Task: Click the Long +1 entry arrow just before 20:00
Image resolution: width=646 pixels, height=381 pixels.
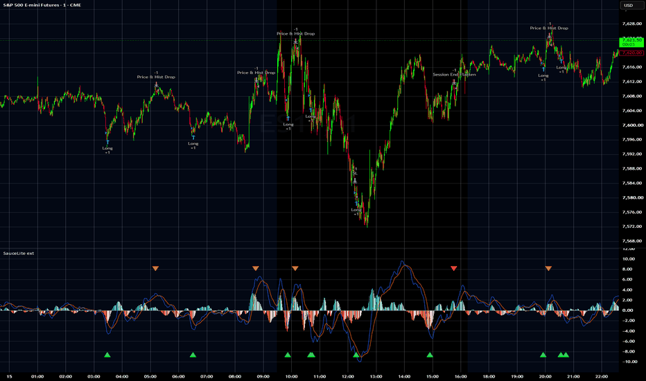Action: (543, 69)
